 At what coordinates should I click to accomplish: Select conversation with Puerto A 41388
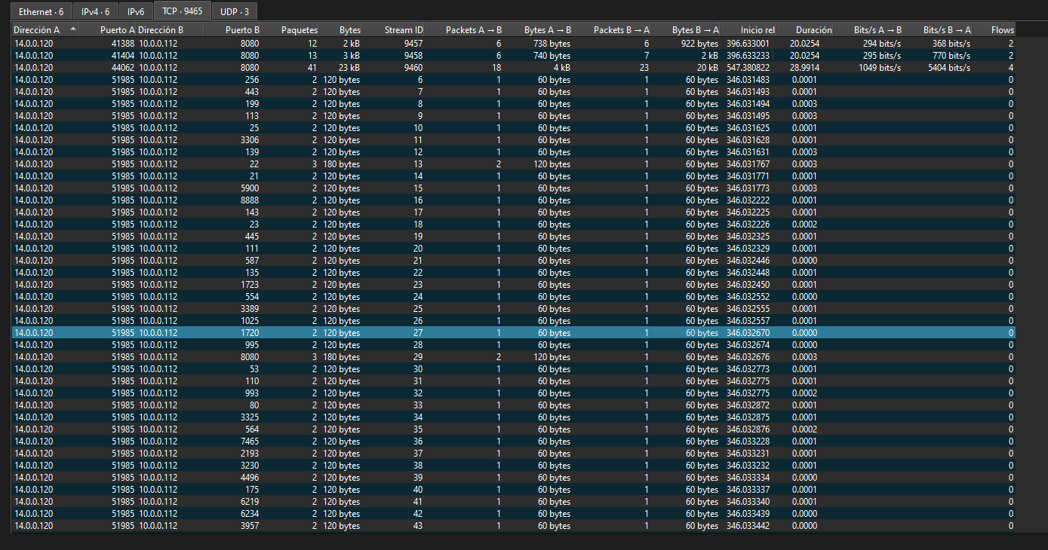click(122, 44)
